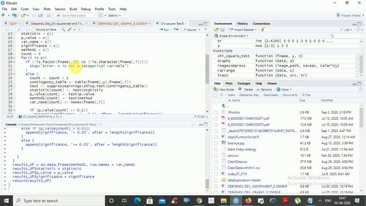Switch to the History tab
This screenshot has height=206, width=366.
(x=242, y=23)
